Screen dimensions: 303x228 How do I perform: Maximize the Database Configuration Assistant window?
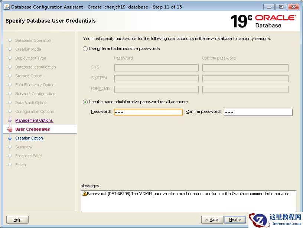tap(281, 7)
